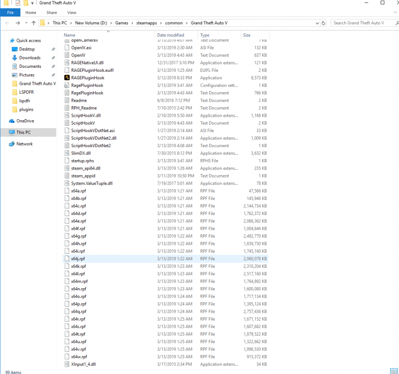Expand the chevron after steamapps in the path
The height and width of the screenshot is (374, 399).
click(x=161, y=23)
